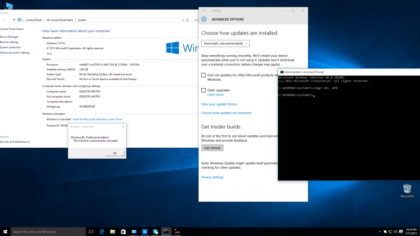Screen dimensions: 420x236
Task: Click Control Panel breadcrumb segment
Action: (34, 20)
